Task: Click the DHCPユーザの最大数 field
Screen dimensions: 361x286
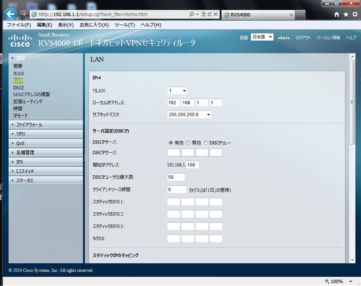Action: coord(176,177)
